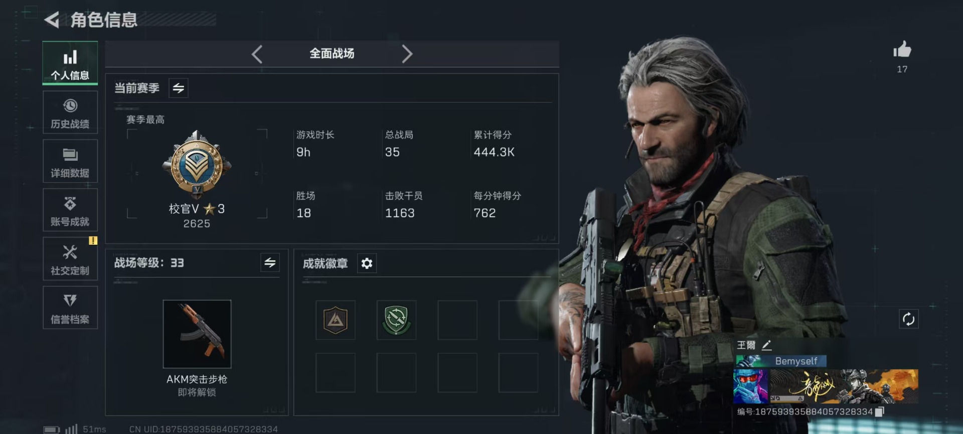Image resolution: width=963 pixels, height=434 pixels.
Task: Open the 社交定制 tab with the alert badge
Action: click(70, 259)
